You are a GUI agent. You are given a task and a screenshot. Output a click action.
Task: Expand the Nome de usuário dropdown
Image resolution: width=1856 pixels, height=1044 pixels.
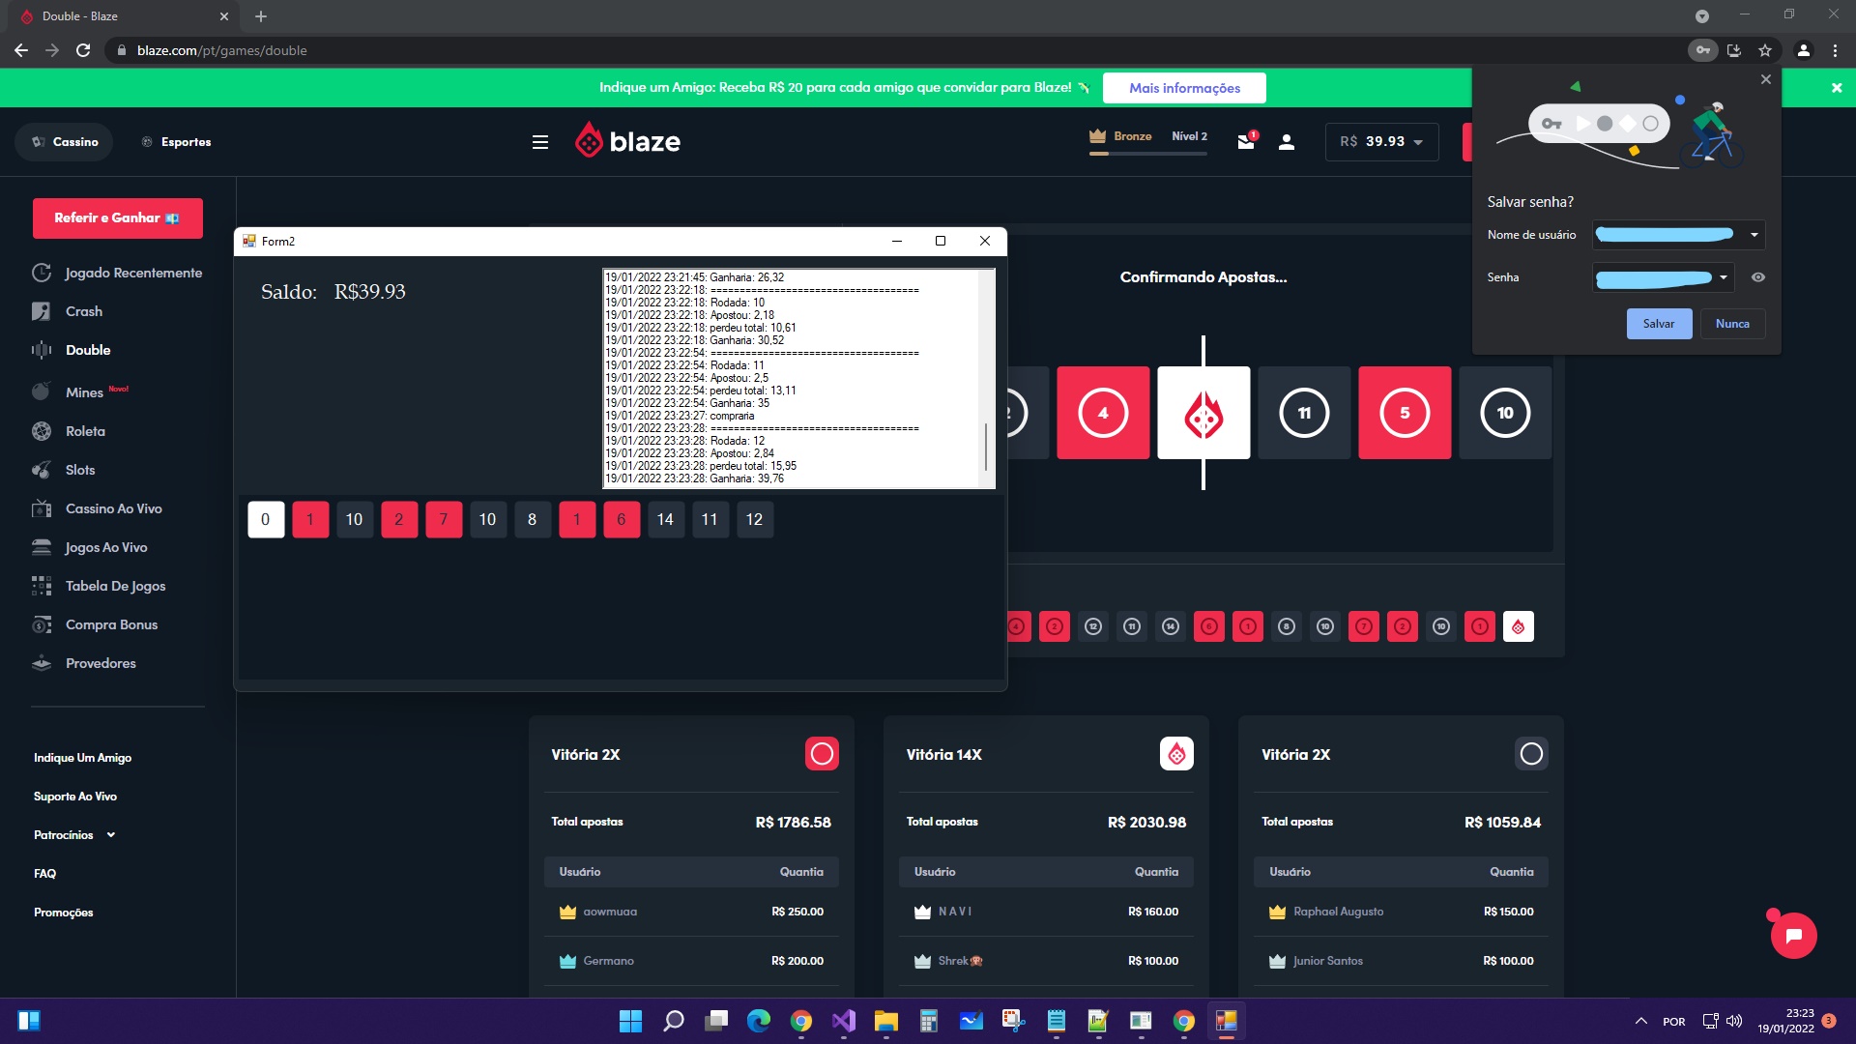1754,235
